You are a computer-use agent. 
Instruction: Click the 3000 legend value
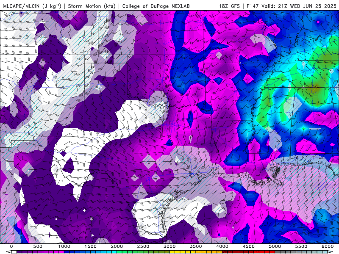[169, 246]
